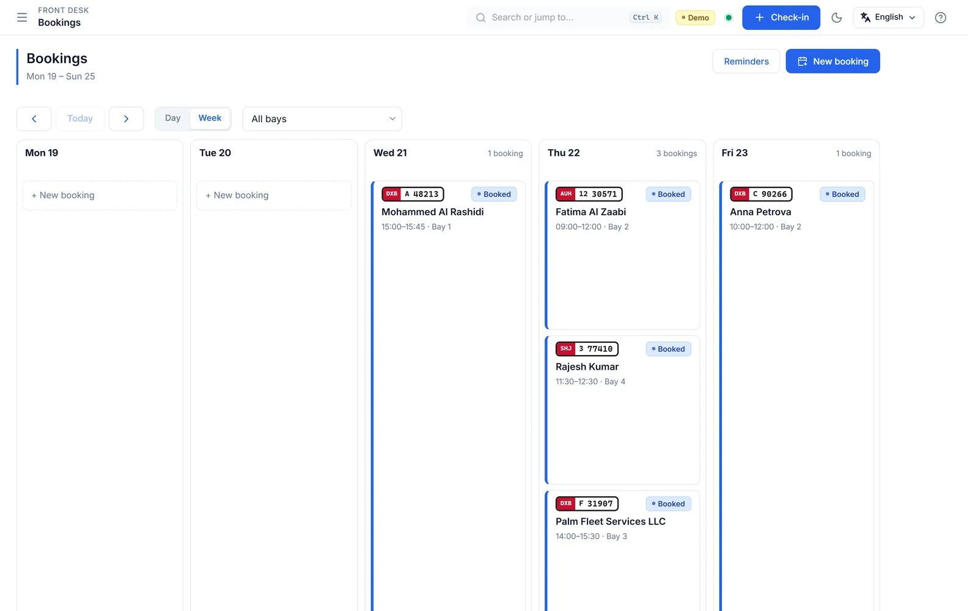This screenshot has width=978, height=611.
Task: Click '3 bookings' count on Thursday
Action: click(x=677, y=153)
